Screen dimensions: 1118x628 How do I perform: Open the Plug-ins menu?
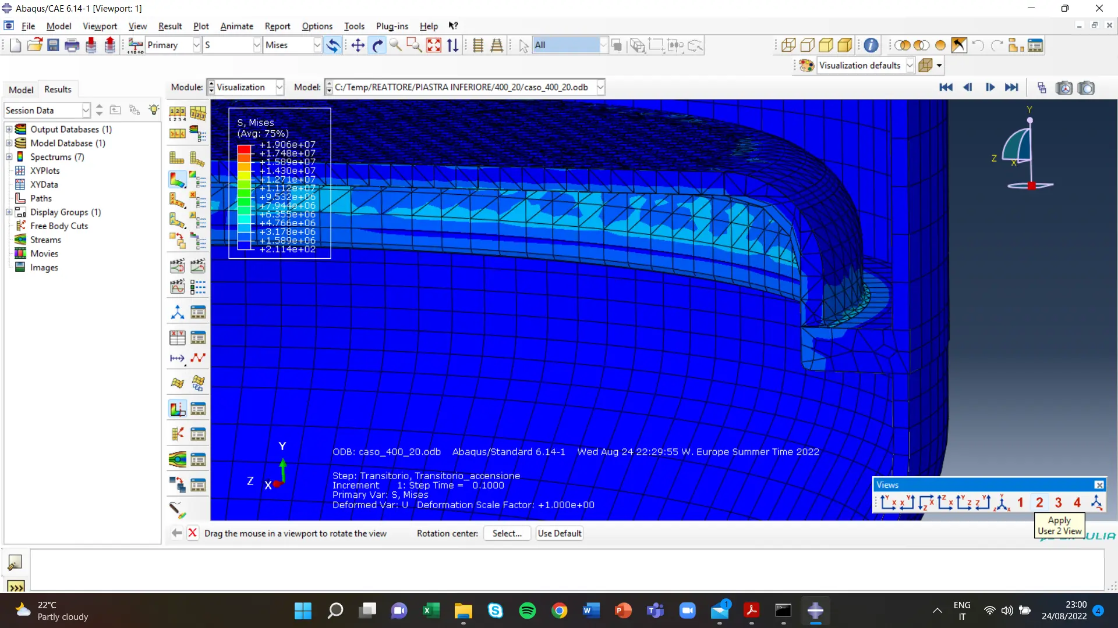pyautogui.click(x=391, y=26)
